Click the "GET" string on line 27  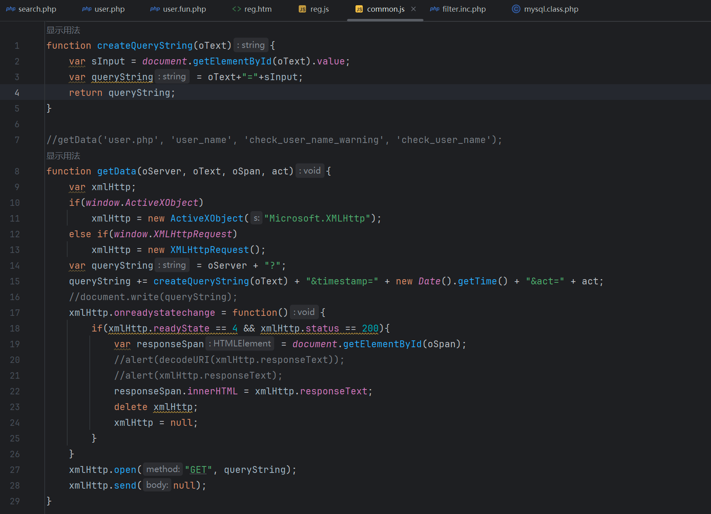click(x=198, y=470)
